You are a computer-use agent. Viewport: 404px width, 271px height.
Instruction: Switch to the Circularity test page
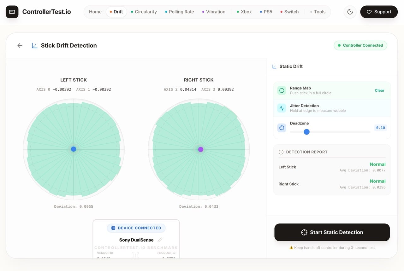click(x=146, y=12)
